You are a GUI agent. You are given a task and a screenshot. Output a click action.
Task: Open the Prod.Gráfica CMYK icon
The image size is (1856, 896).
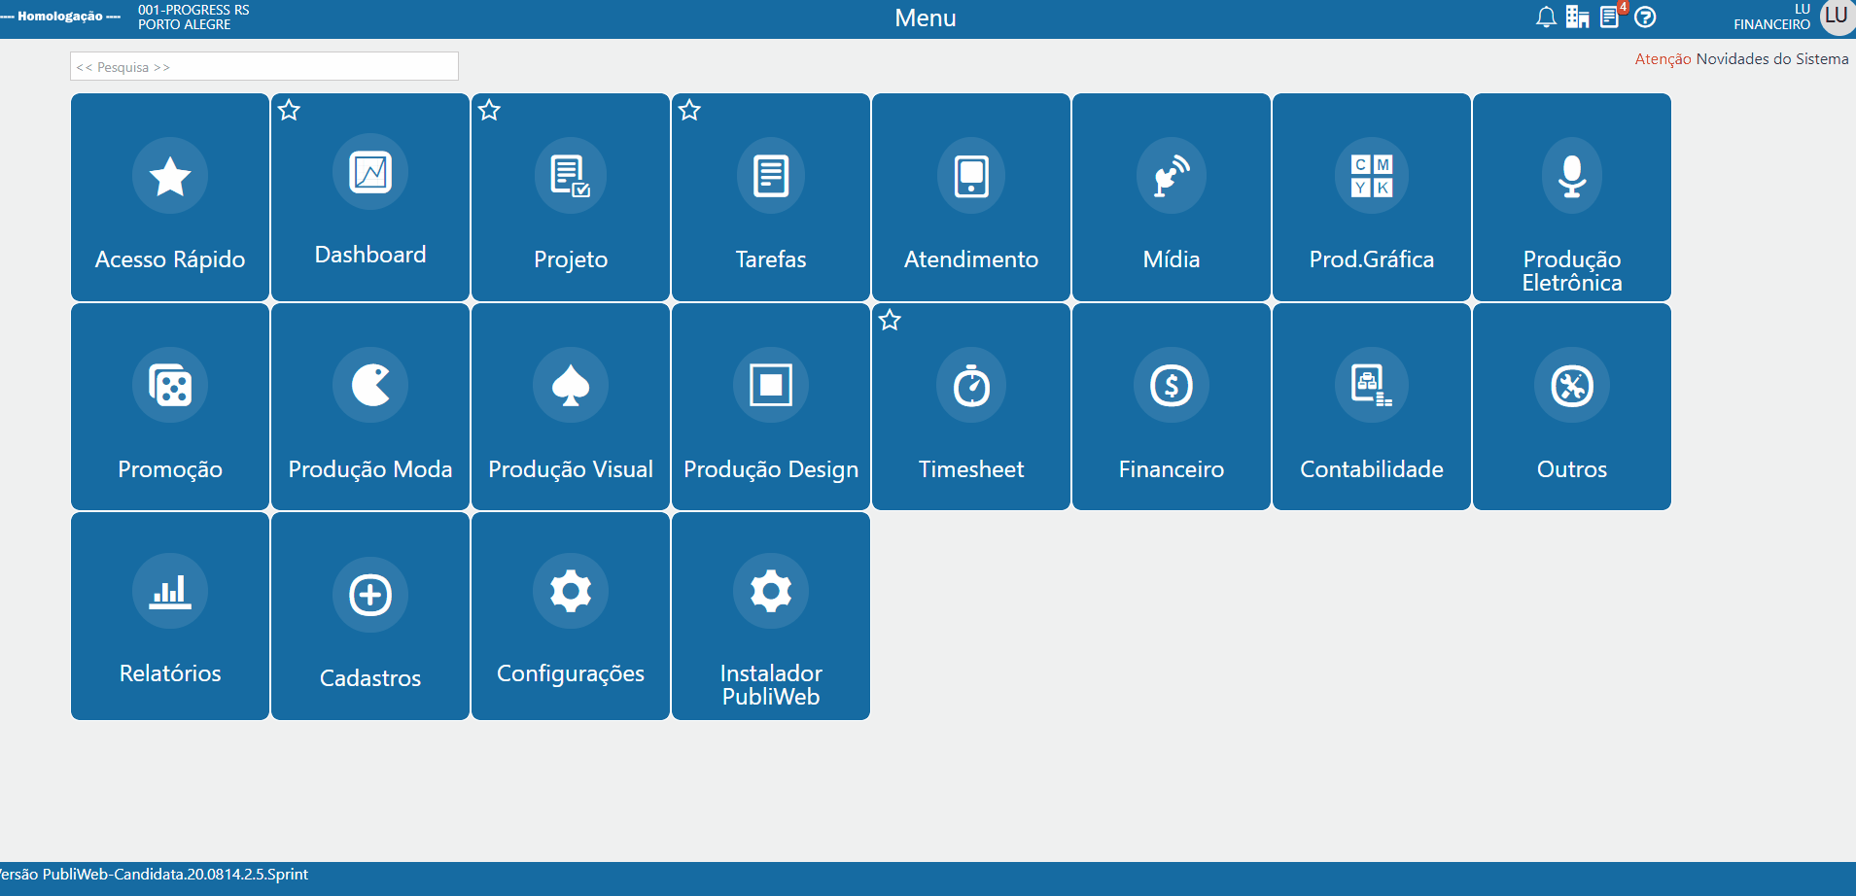click(x=1372, y=176)
